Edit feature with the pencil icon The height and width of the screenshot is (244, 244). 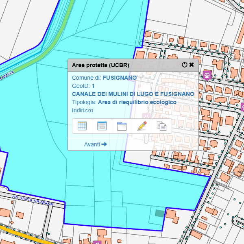pos(142,126)
